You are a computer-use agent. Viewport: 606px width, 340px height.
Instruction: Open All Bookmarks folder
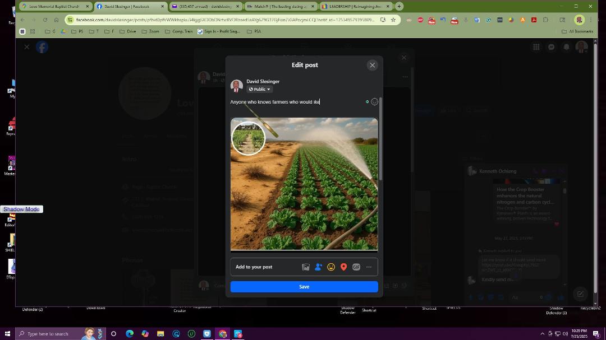click(x=577, y=31)
